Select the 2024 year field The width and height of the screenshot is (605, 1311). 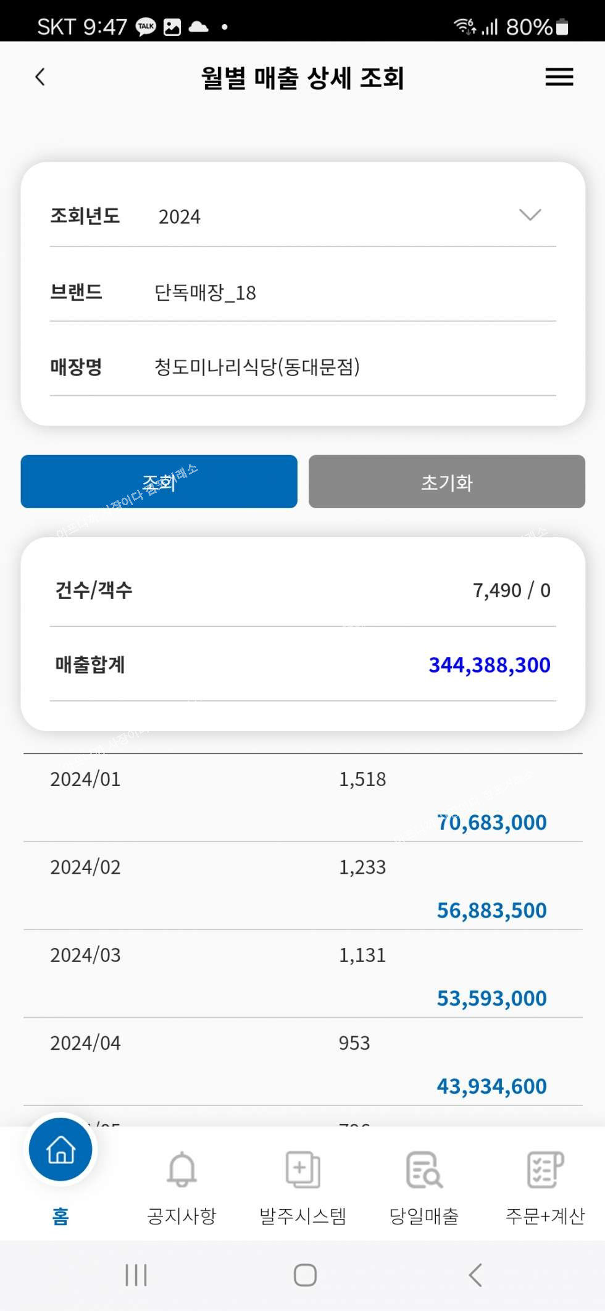click(x=180, y=217)
